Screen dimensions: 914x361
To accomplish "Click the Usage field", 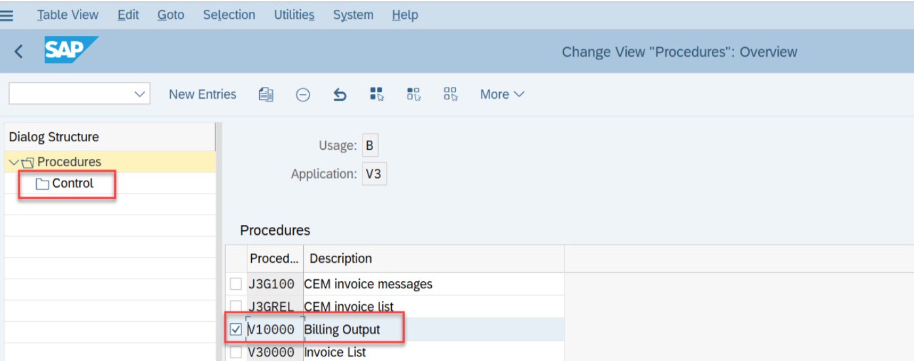I will click(x=370, y=145).
